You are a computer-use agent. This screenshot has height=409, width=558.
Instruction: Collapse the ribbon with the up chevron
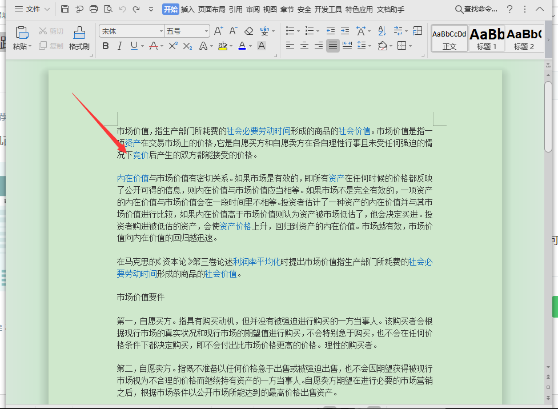540,9
